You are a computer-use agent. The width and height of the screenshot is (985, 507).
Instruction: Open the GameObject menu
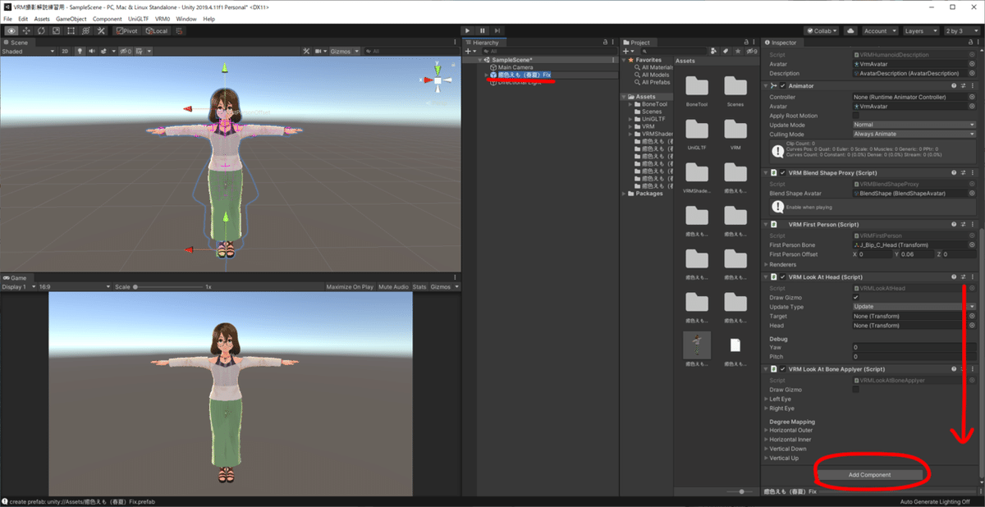(71, 18)
